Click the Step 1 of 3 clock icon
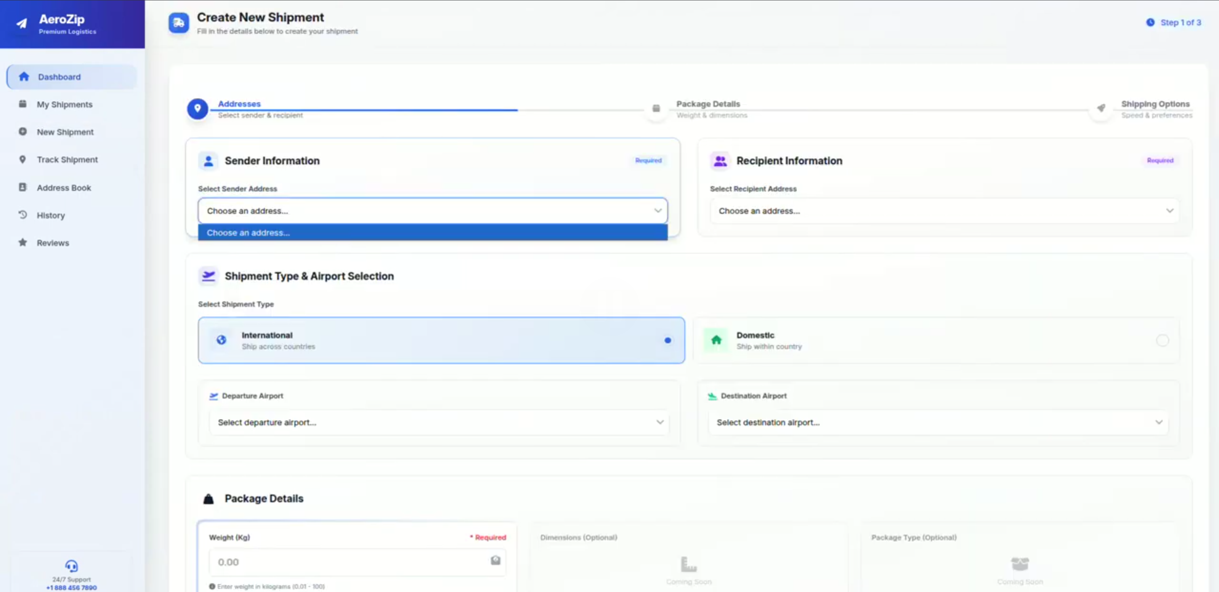The width and height of the screenshot is (1219, 592). point(1150,22)
